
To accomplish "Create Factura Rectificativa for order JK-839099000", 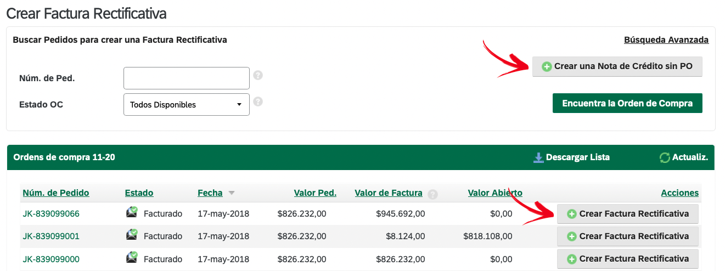I will pyautogui.click(x=628, y=259).
